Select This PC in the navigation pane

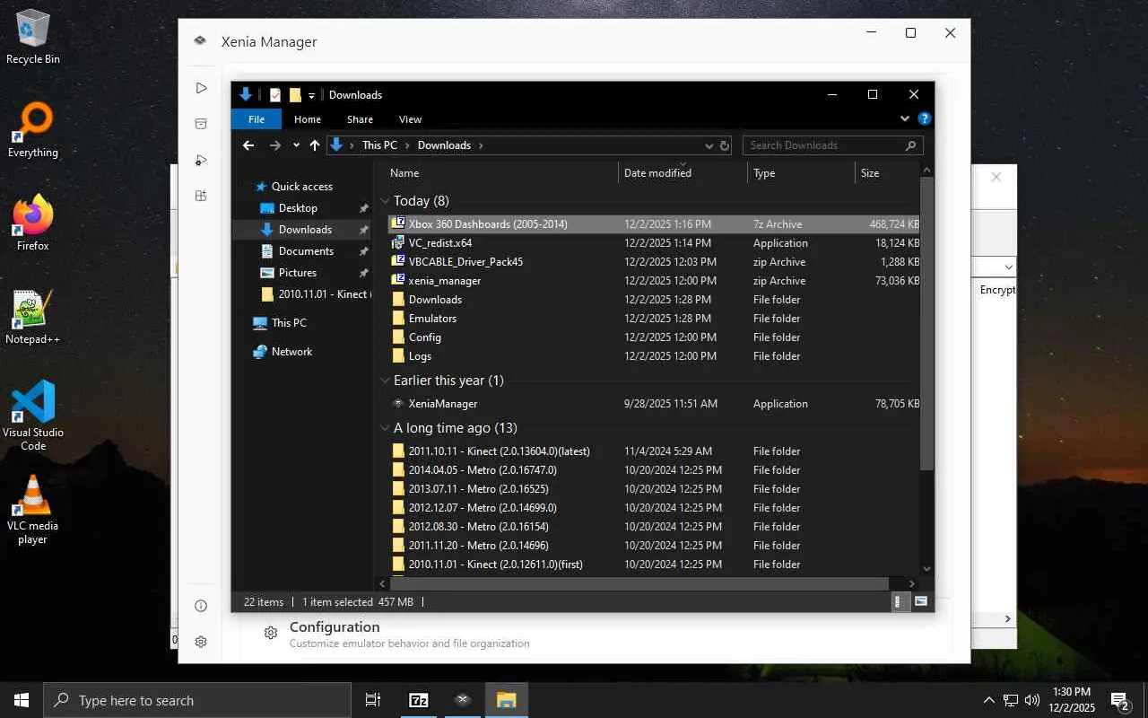[289, 323]
